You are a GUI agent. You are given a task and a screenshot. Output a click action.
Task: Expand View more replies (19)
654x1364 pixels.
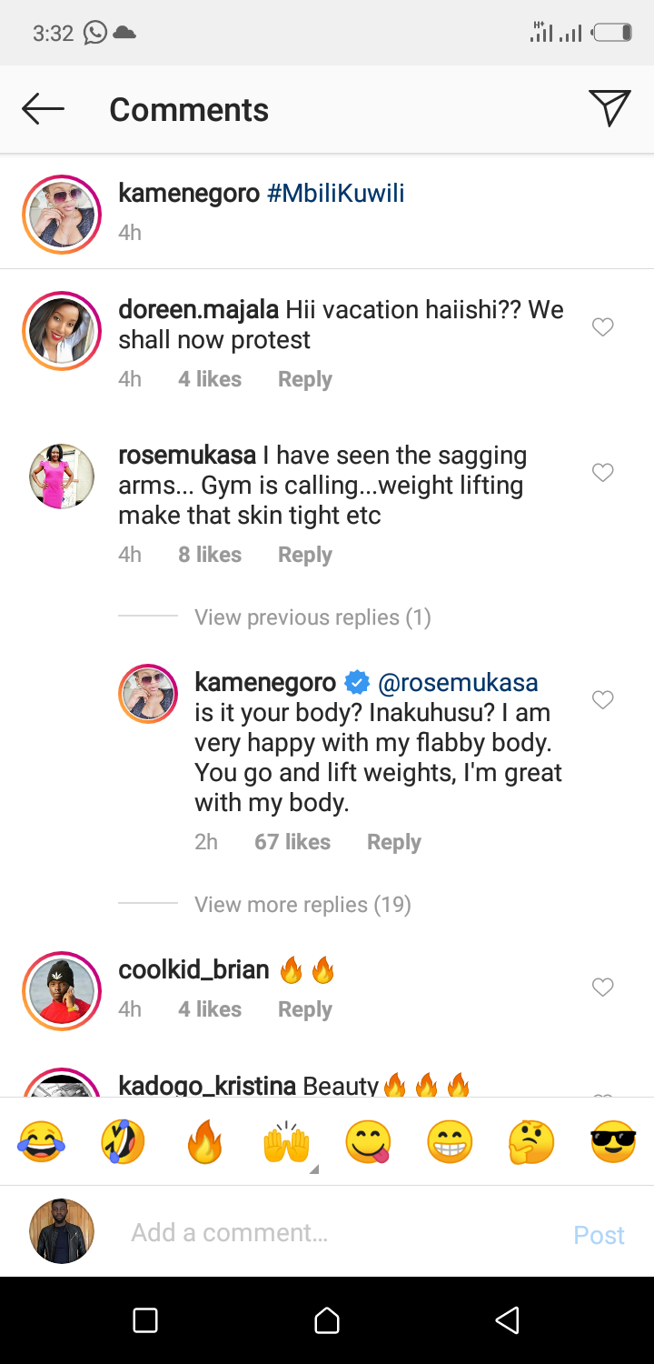tap(302, 904)
